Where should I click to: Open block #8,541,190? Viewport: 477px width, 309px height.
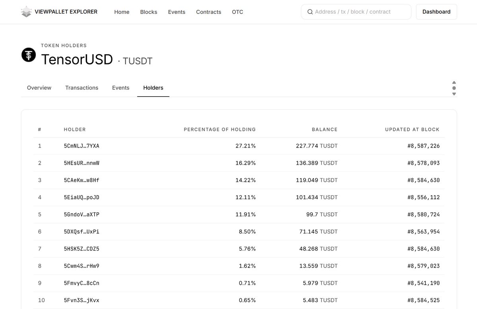tap(423, 283)
